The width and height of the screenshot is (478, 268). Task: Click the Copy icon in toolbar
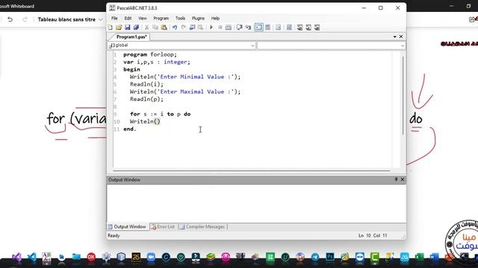[x=155, y=28]
